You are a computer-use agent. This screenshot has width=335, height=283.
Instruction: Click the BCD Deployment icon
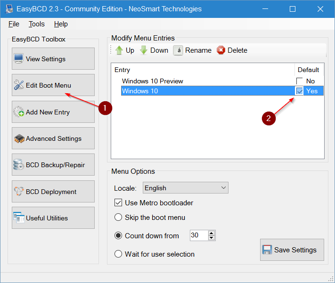tap(18, 191)
